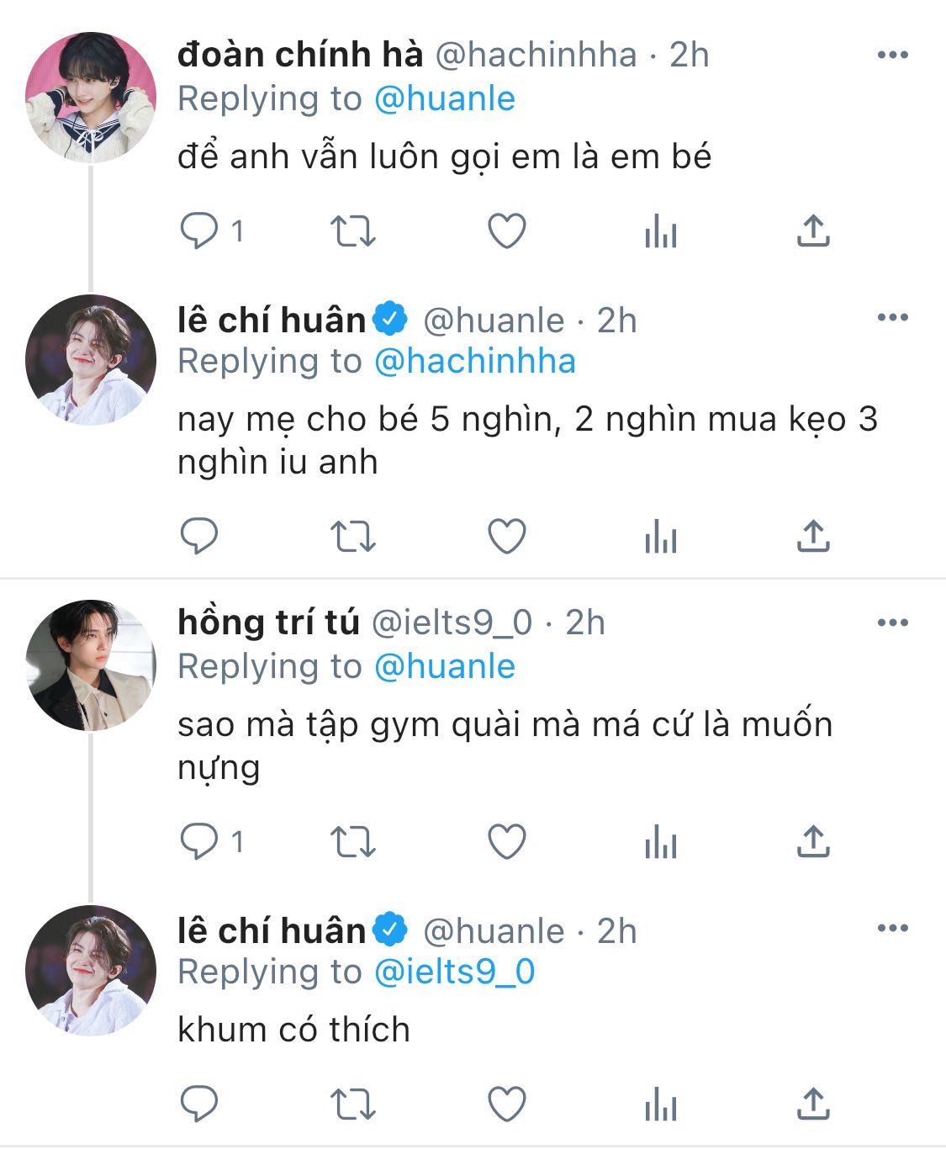This screenshot has height=1155, width=946.
Task: Share đoàn chính hà's tweet
Action: (812, 230)
